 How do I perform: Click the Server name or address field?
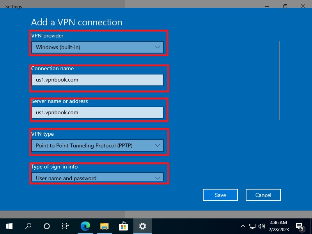[97, 113]
